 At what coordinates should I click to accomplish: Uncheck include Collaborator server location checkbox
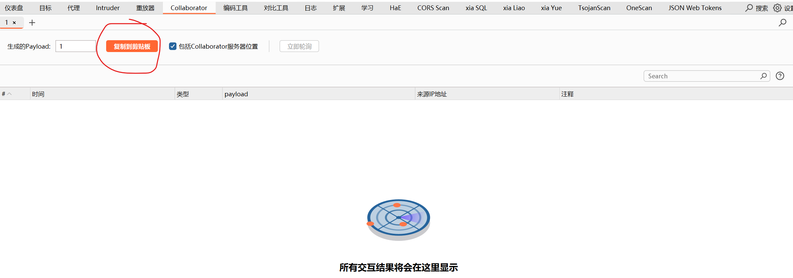pos(173,46)
